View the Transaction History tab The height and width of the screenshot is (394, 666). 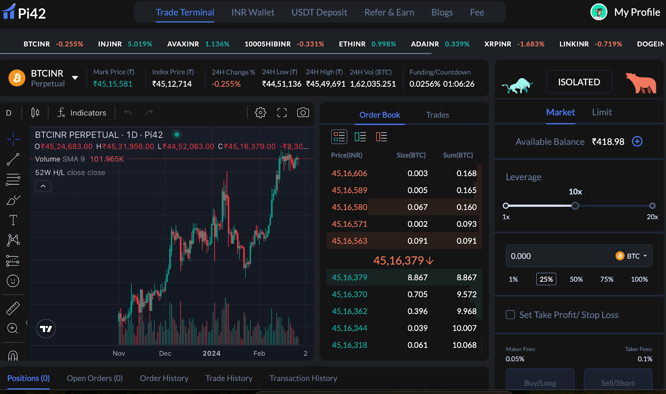pos(303,378)
